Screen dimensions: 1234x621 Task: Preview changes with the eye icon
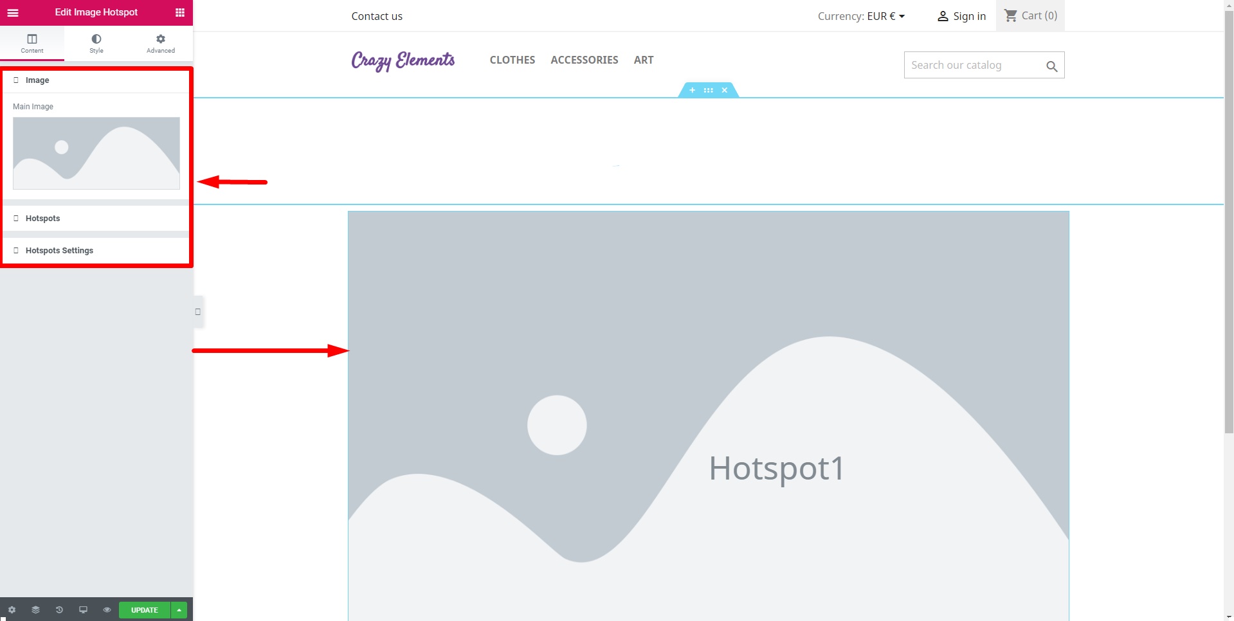click(x=107, y=609)
